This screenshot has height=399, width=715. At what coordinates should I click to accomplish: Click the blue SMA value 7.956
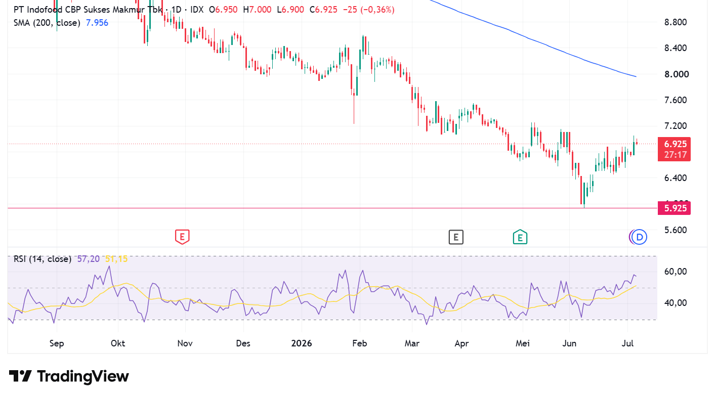pos(97,23)
